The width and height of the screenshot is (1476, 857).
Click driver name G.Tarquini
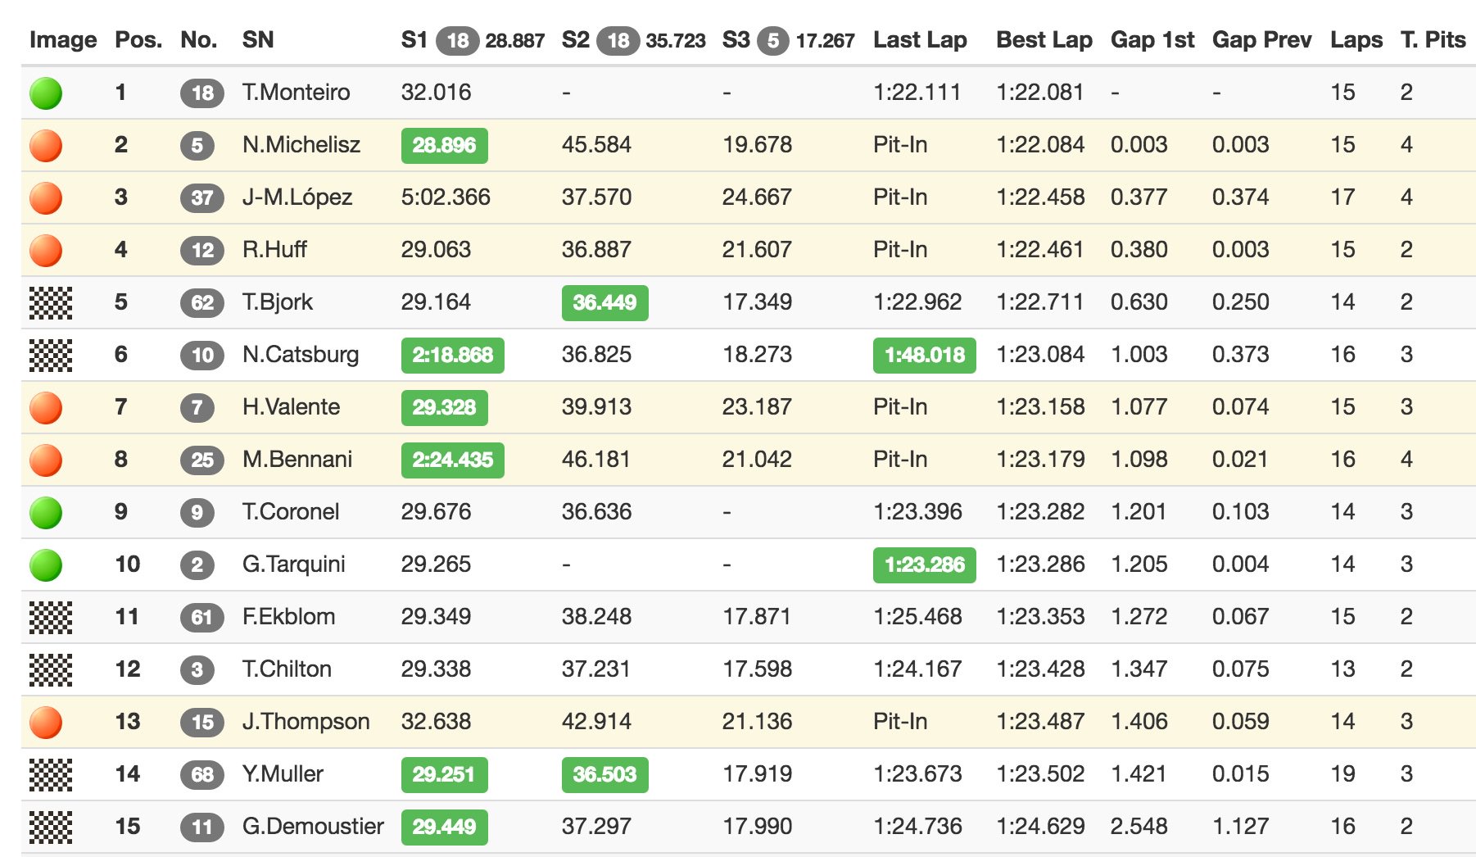(x=294, y=565)
